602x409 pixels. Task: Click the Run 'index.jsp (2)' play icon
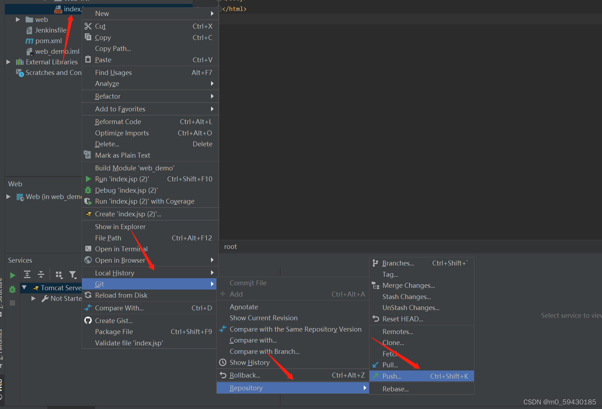(x=88, y=179)
